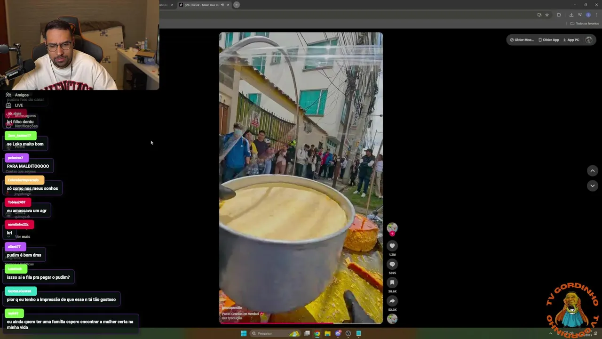Show hidden system tray icons
The width and height of the screenshot is (602, 339).
pos(551,333)
